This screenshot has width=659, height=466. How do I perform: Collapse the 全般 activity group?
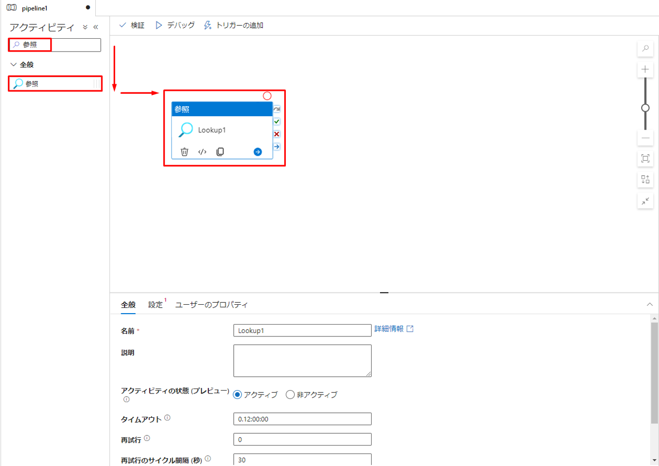tap(14, 65)
